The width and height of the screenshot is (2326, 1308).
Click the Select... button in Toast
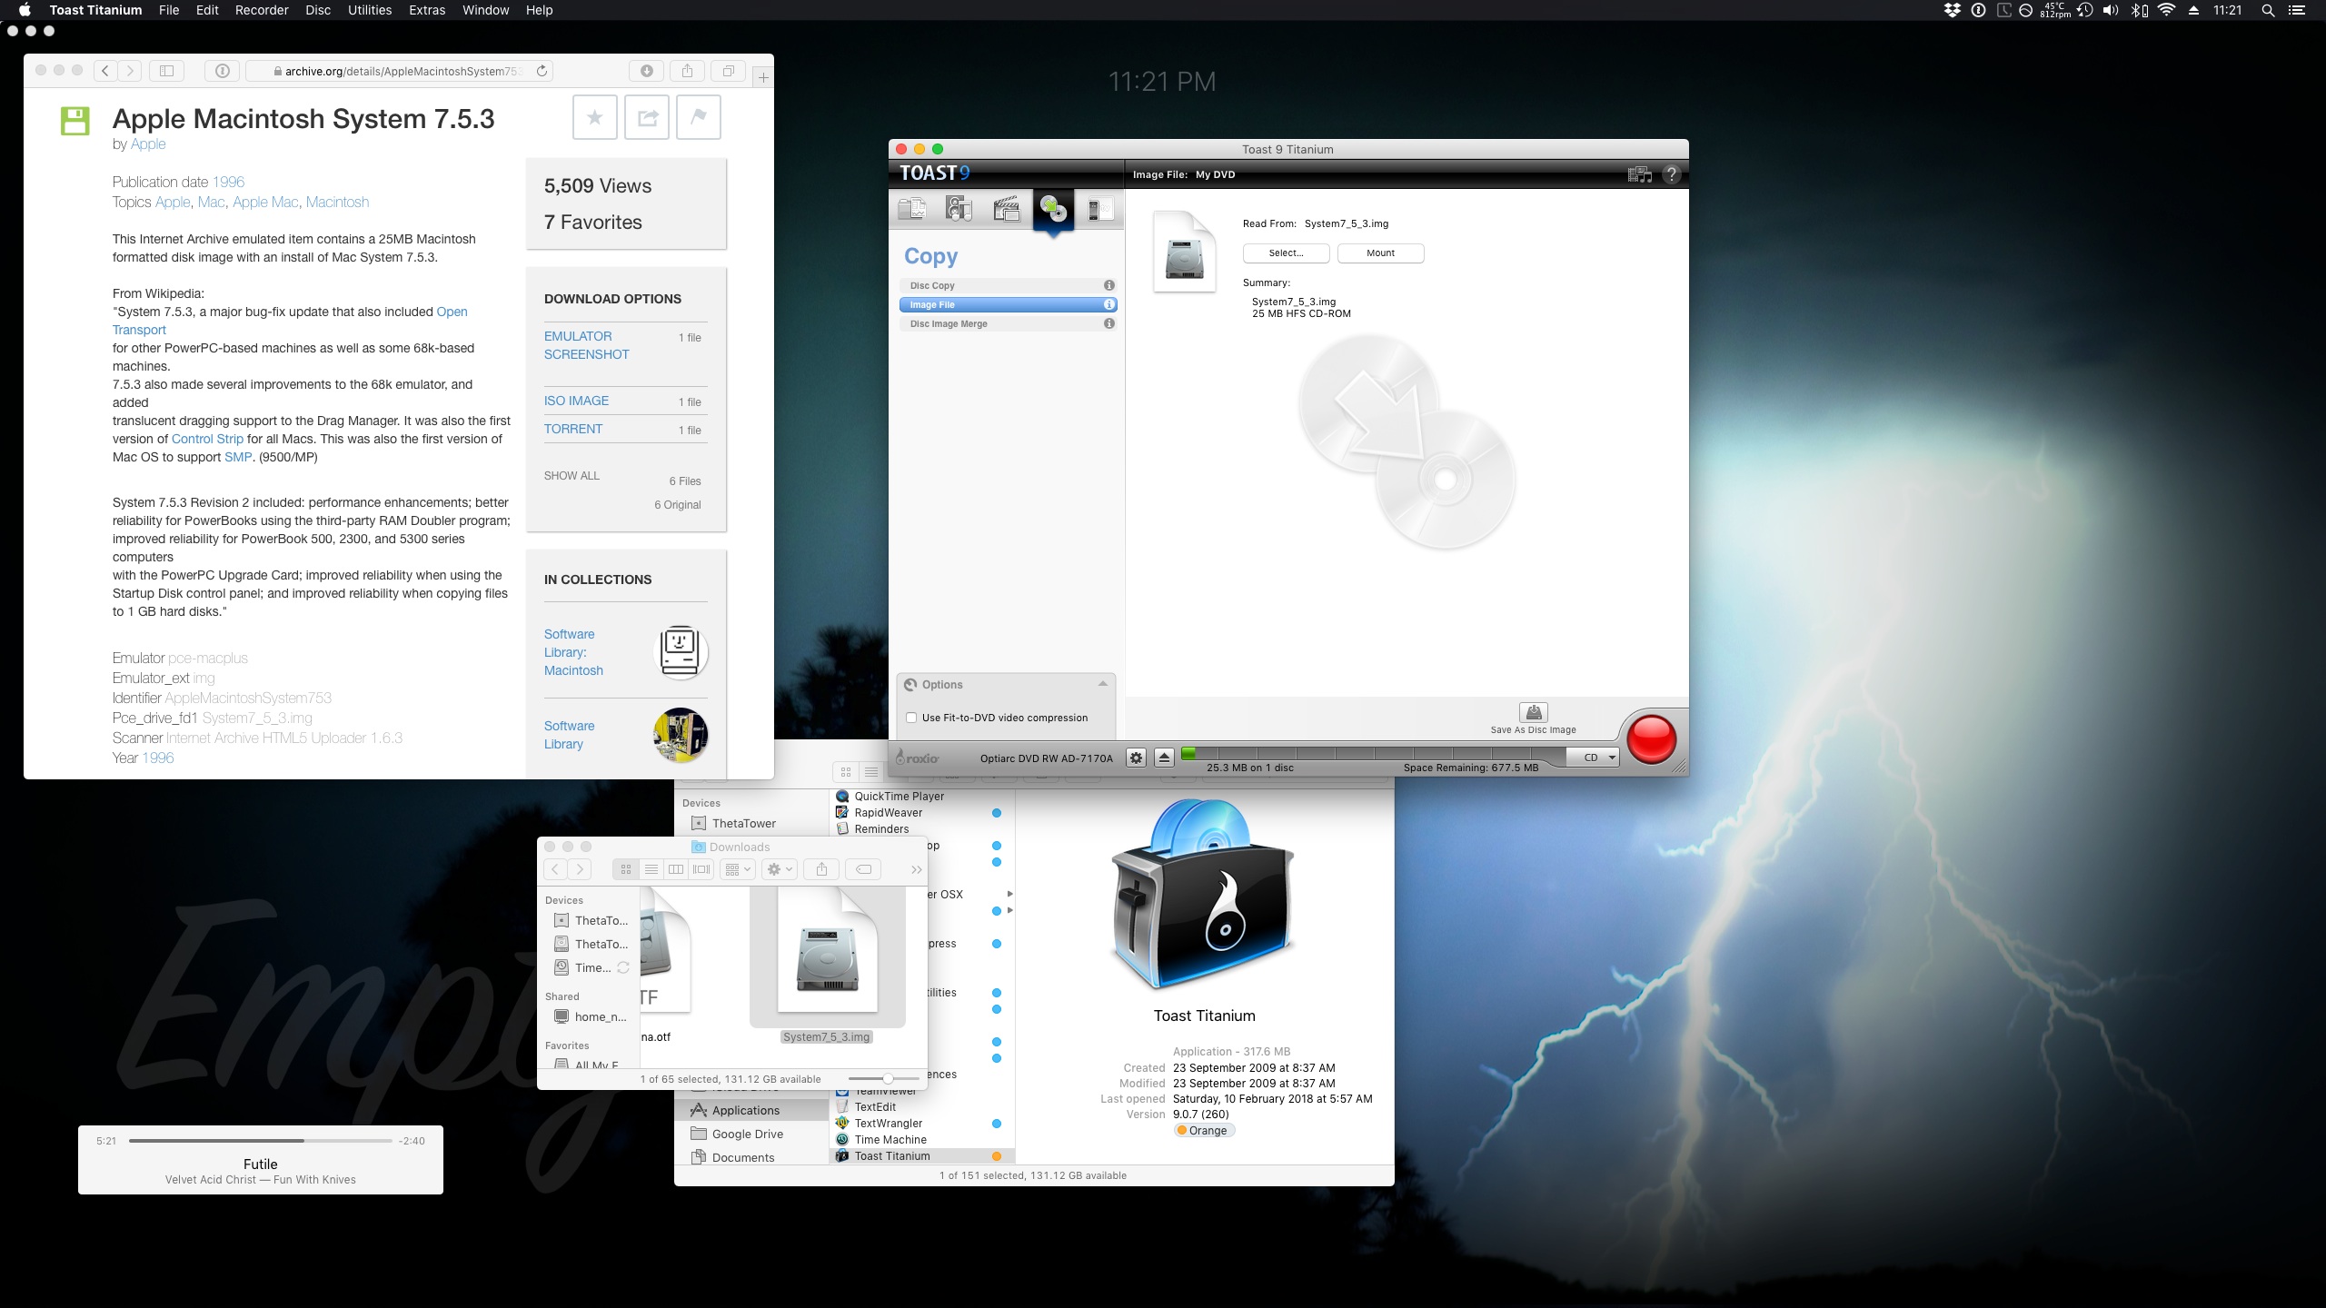tap(1286, 253)
